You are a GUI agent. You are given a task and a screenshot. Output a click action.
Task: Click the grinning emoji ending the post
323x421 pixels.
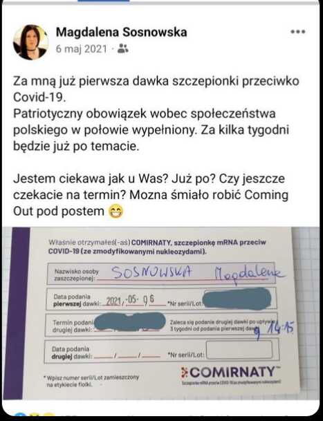click(116, 212)
